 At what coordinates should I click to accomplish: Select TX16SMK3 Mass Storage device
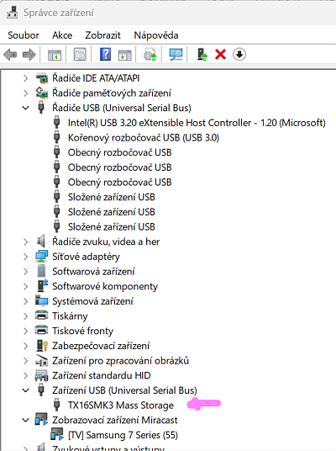(121, 406)
